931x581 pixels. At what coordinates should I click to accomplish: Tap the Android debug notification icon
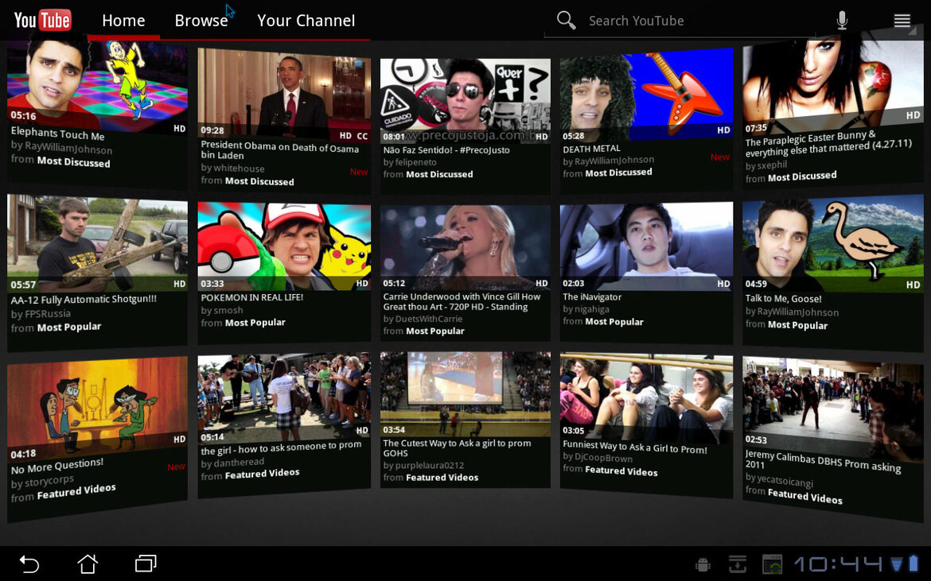703,564
